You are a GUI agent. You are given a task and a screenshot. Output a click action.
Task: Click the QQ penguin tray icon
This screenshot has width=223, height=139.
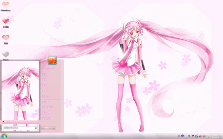point(193,136)
